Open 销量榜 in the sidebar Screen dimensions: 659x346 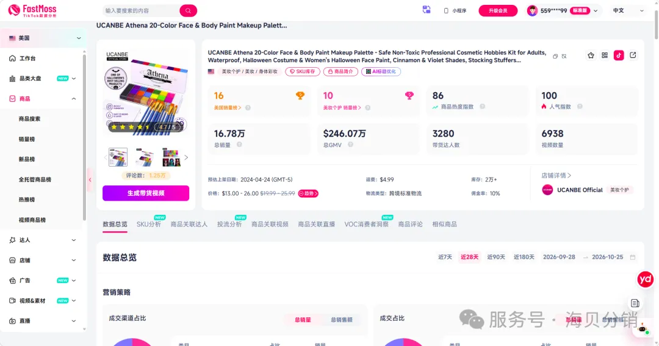pos(27,139)
